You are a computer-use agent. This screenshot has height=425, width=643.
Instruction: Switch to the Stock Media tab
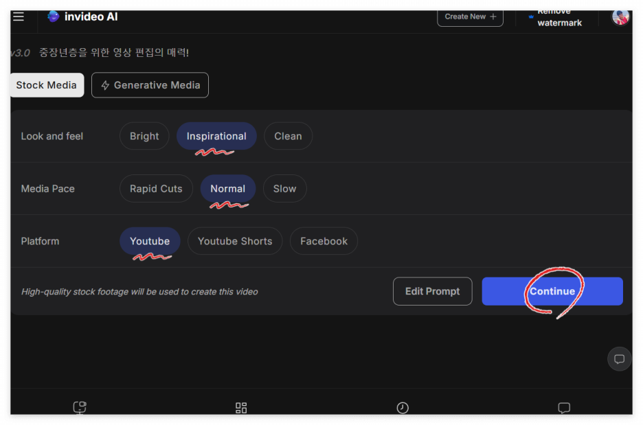(x=46, y=85)
